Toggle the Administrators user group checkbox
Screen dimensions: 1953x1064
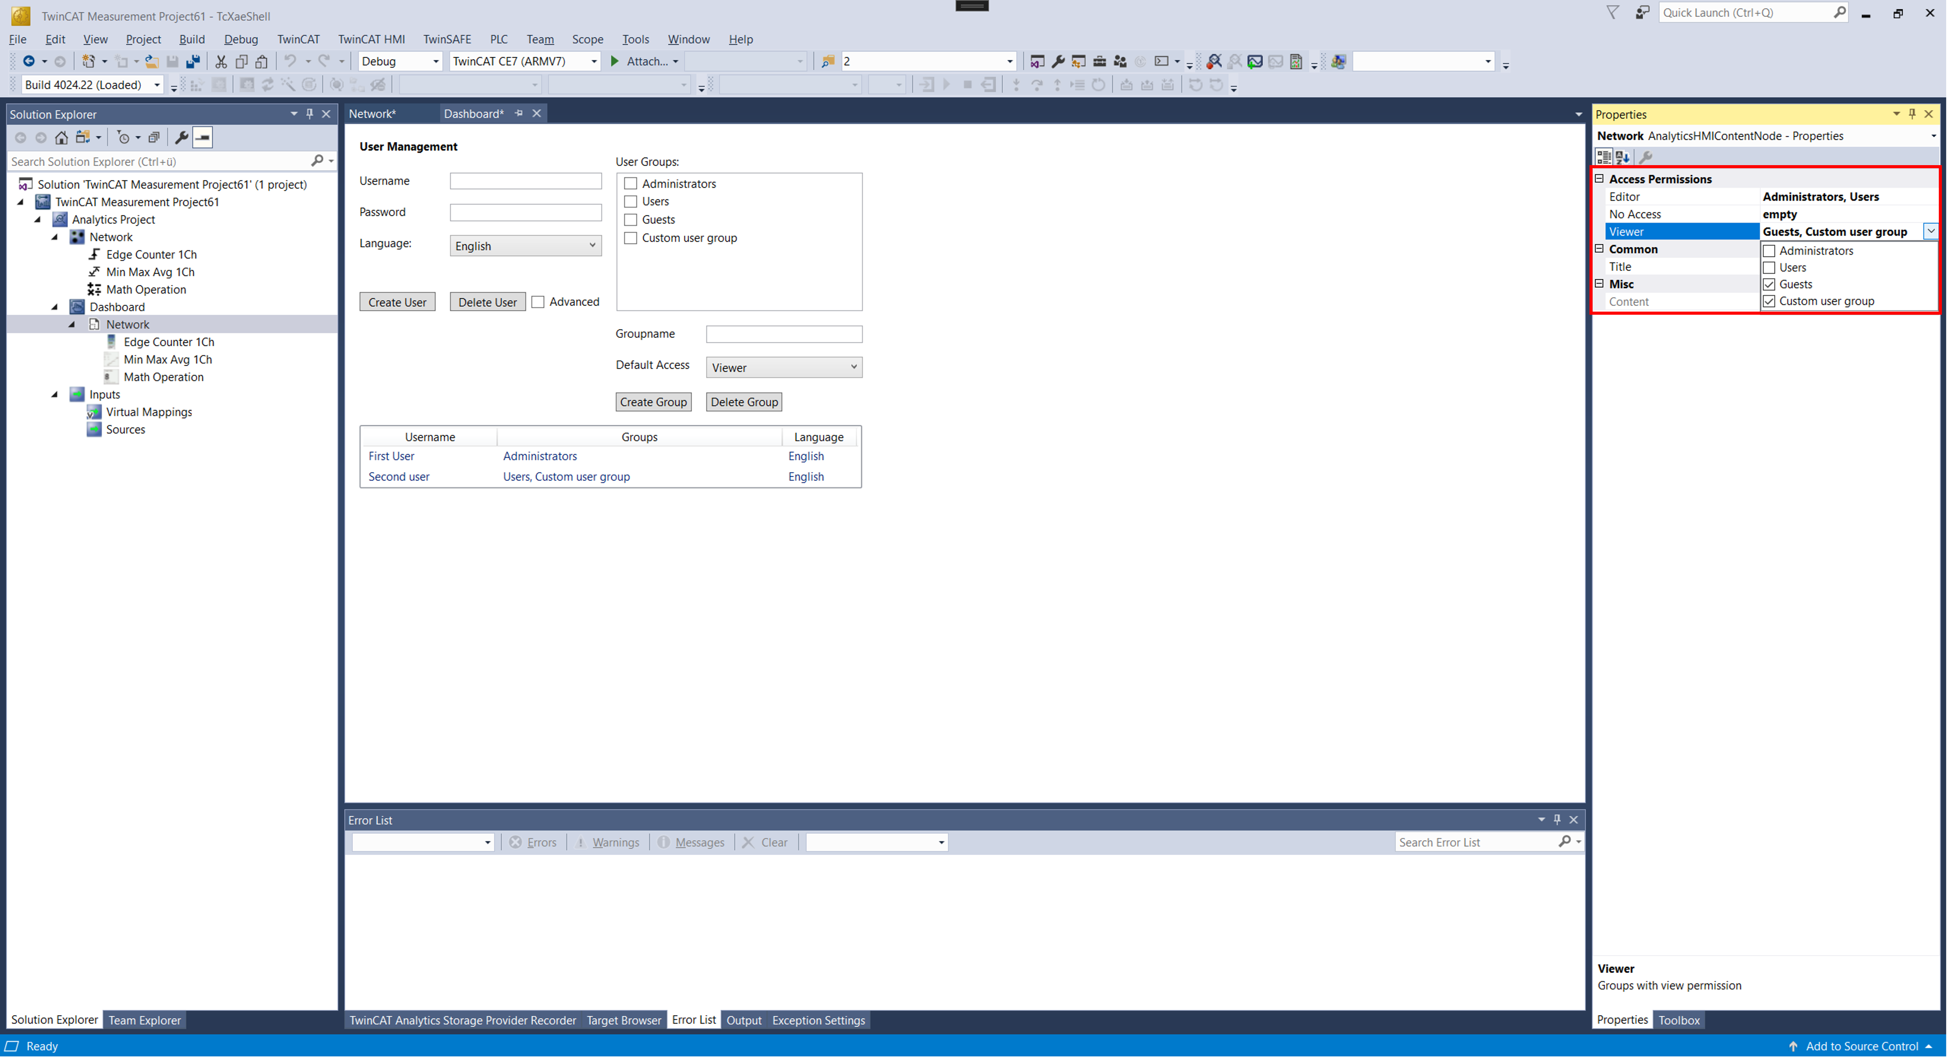click(1768, 250)
